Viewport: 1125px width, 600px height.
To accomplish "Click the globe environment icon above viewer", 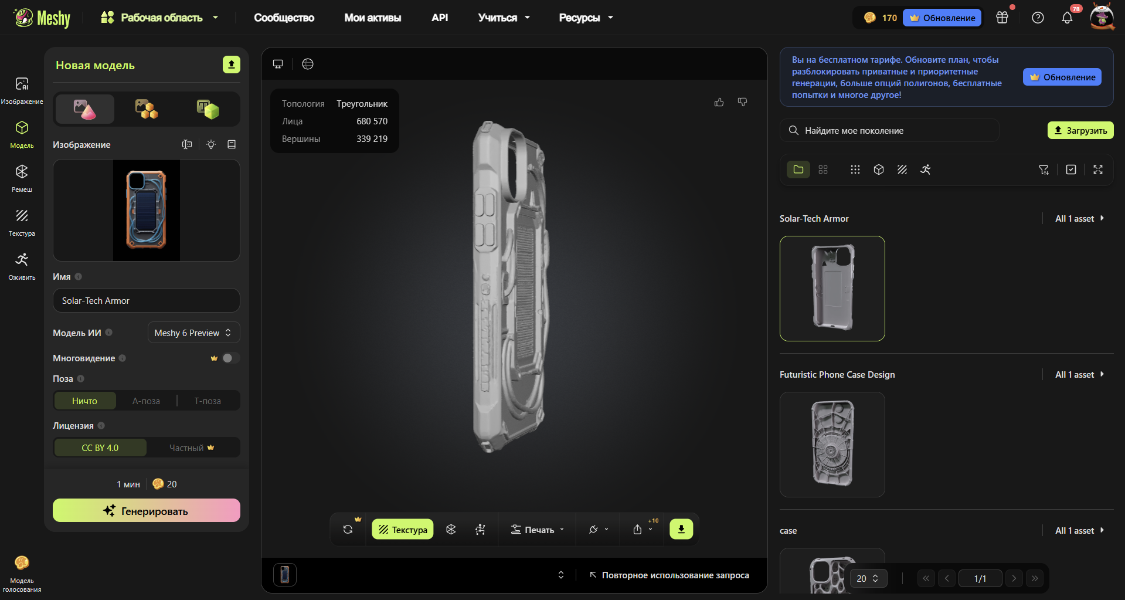I will pos(308,64).
